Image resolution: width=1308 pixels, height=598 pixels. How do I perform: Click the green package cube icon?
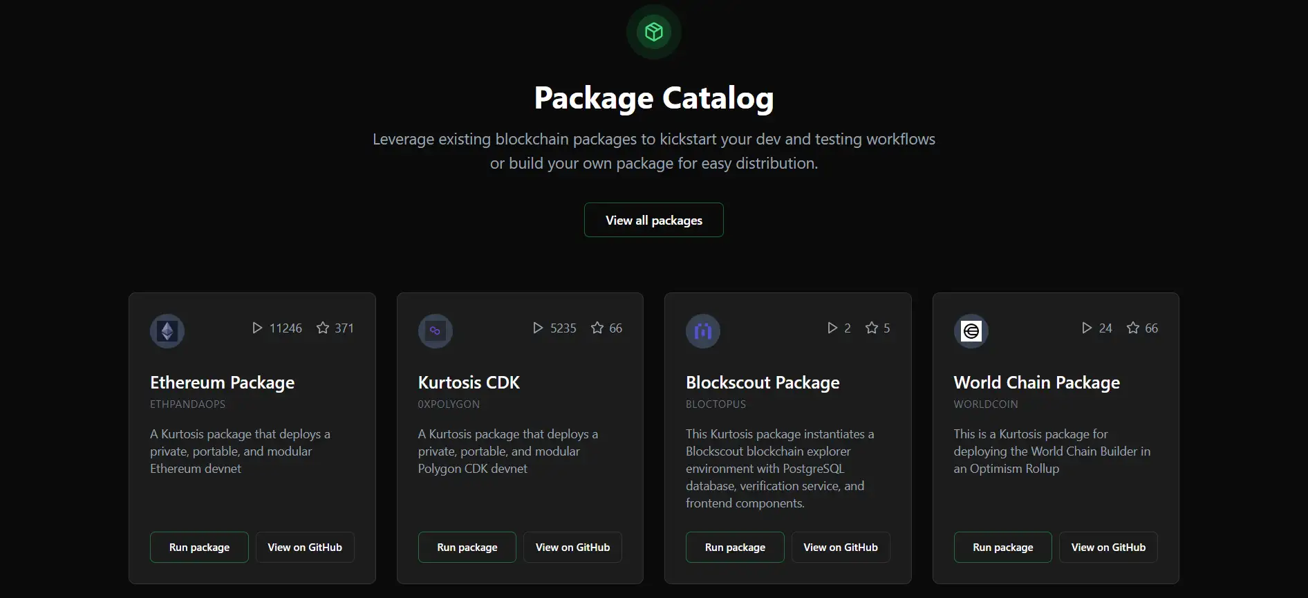click(653, 32)
